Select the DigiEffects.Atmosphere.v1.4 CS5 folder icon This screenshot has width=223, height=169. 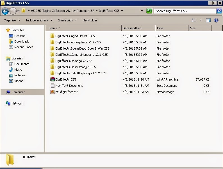click(52, 42)
